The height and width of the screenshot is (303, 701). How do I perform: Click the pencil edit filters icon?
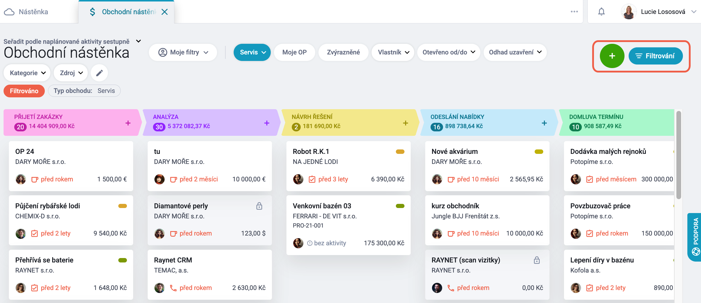(x=99, y=73)
